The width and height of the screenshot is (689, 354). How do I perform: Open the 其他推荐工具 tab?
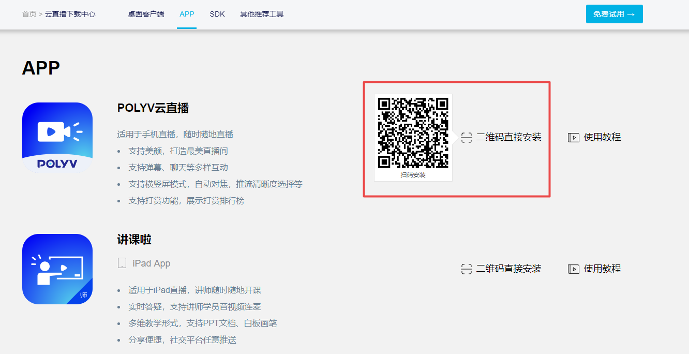(x=262, y=14)
